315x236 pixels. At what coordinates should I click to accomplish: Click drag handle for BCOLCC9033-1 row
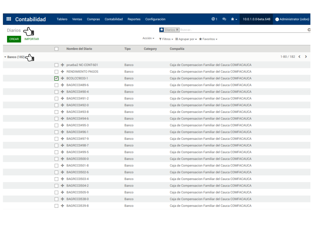pyautogui.click(x=63, y=78)
